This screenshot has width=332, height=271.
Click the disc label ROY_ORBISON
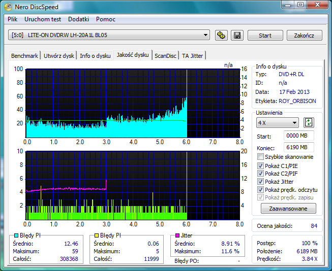coord(297,101)
